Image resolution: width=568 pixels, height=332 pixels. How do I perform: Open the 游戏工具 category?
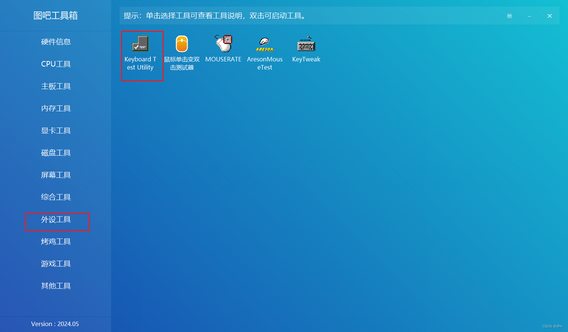point(56,264)
